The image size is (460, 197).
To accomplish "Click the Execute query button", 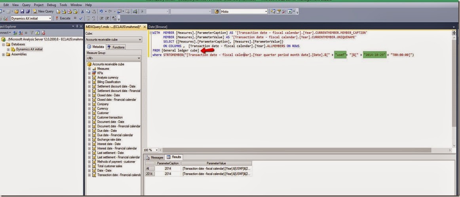I will 63,18.
